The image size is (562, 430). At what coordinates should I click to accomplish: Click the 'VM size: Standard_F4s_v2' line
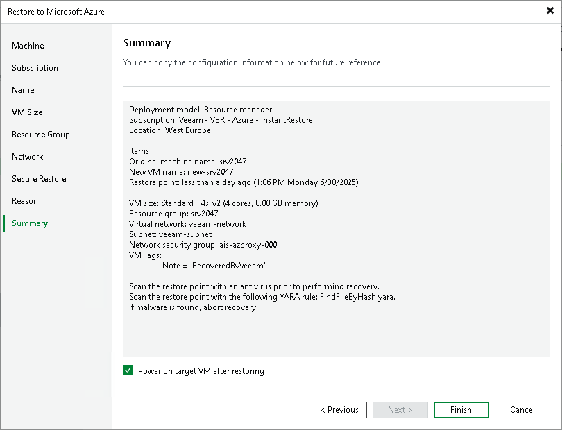pos(223,203)
